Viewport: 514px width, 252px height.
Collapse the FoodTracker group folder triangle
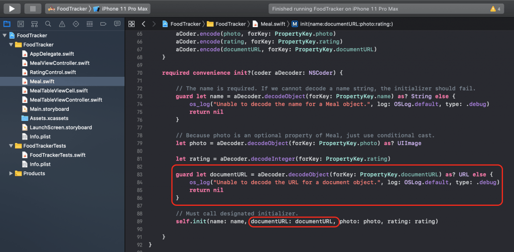pyautogui.click(x=11, y=45)
